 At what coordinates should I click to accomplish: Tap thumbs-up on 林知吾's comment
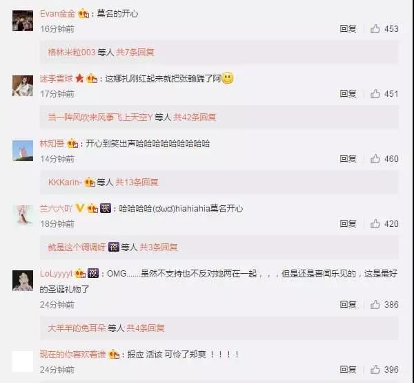[375, 159]
